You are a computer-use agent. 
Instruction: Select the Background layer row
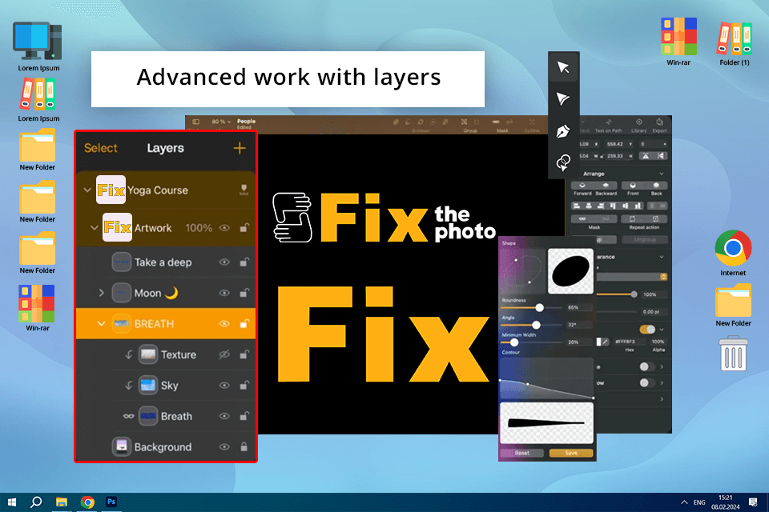pyautogui.click(x=166, y=447)
